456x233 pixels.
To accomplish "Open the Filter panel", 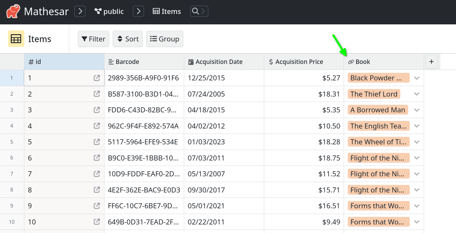I will (93, 39).
